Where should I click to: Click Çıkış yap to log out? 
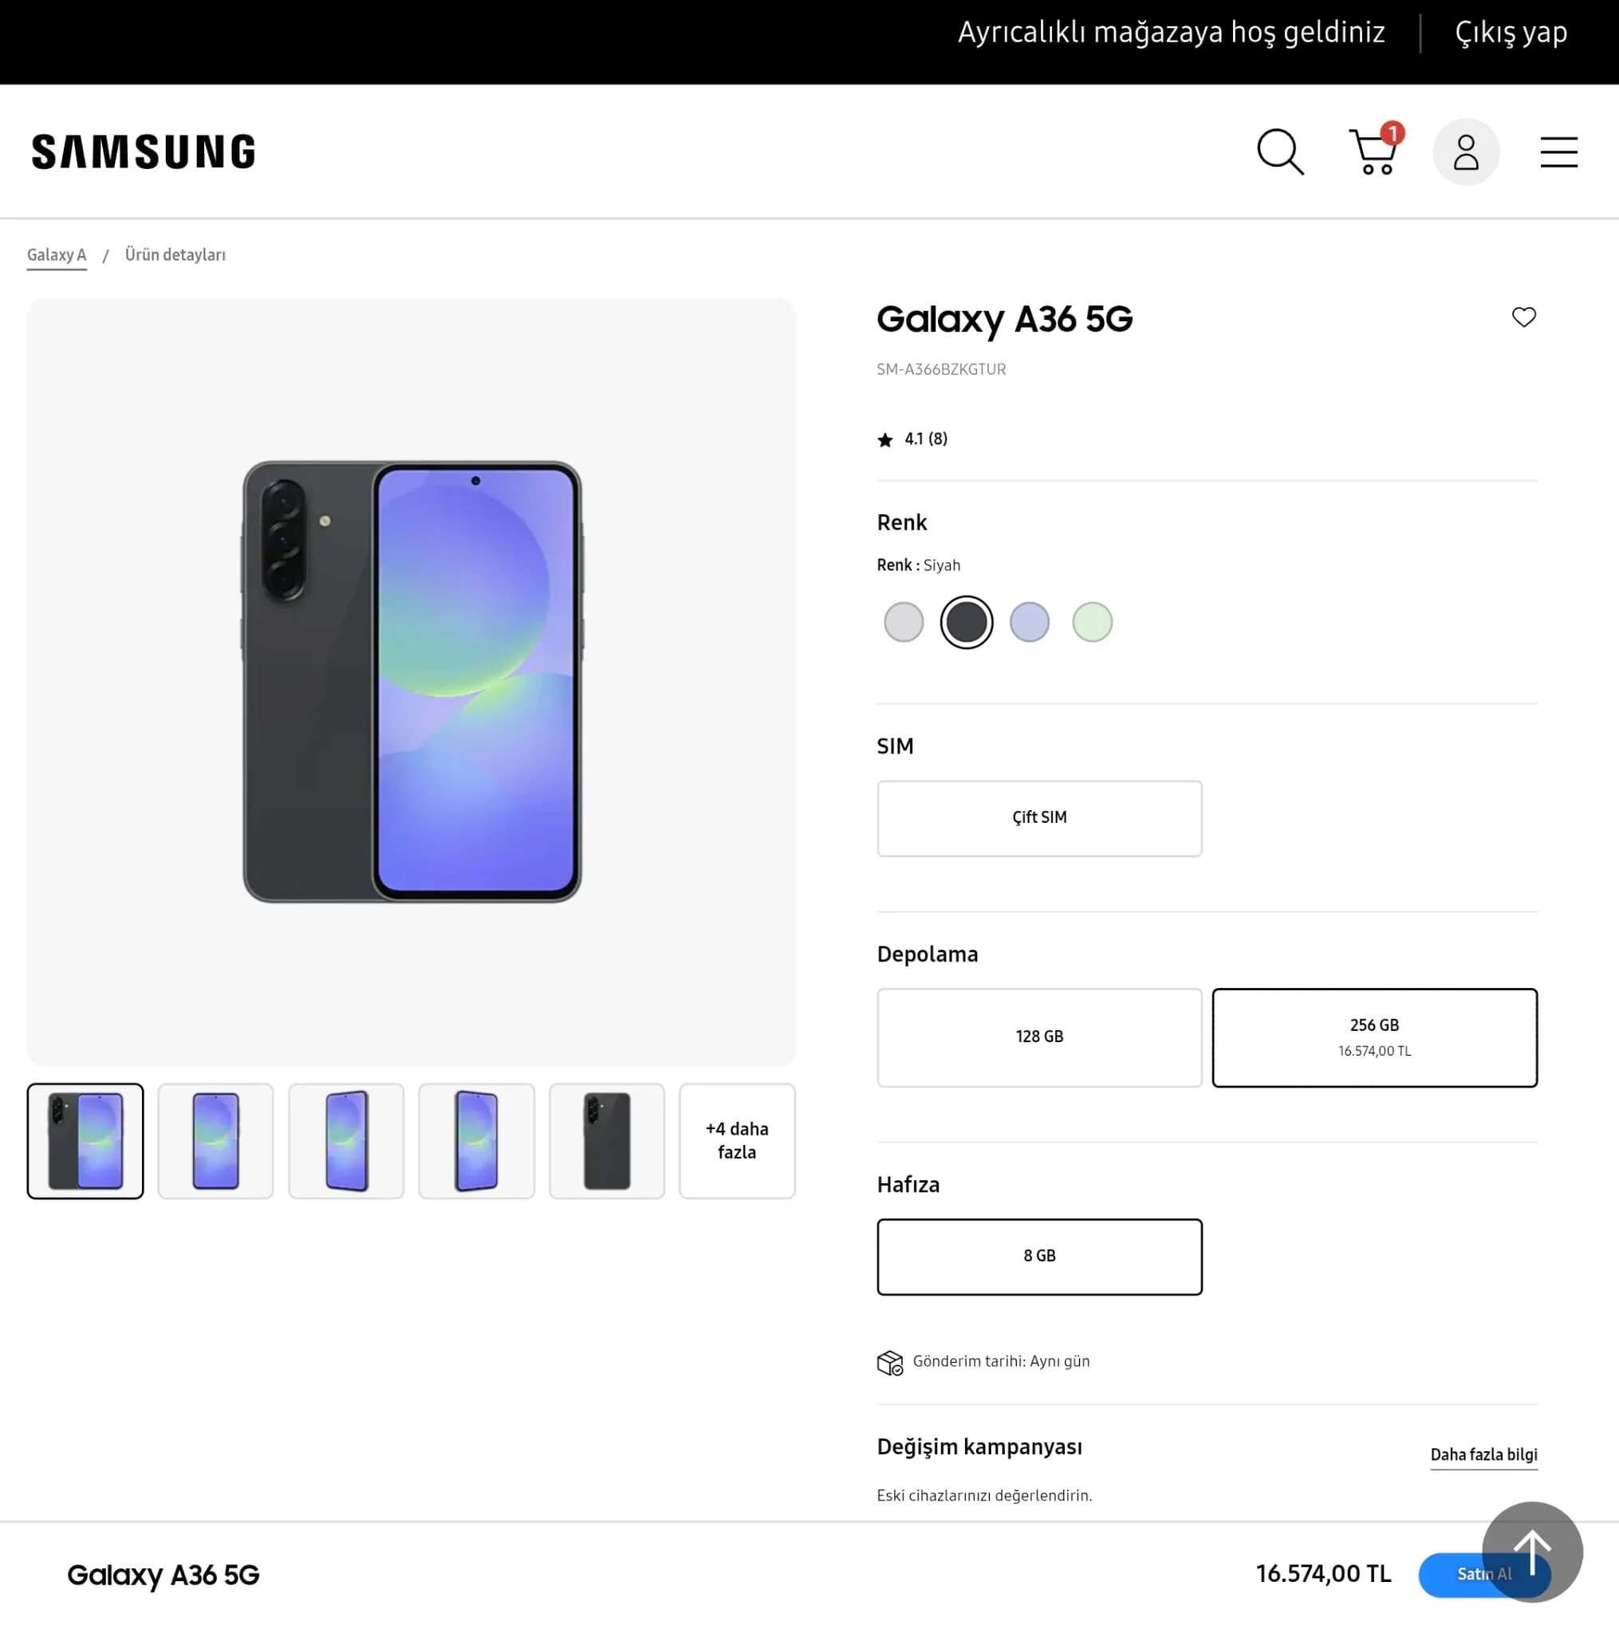tap(1511, 33)
